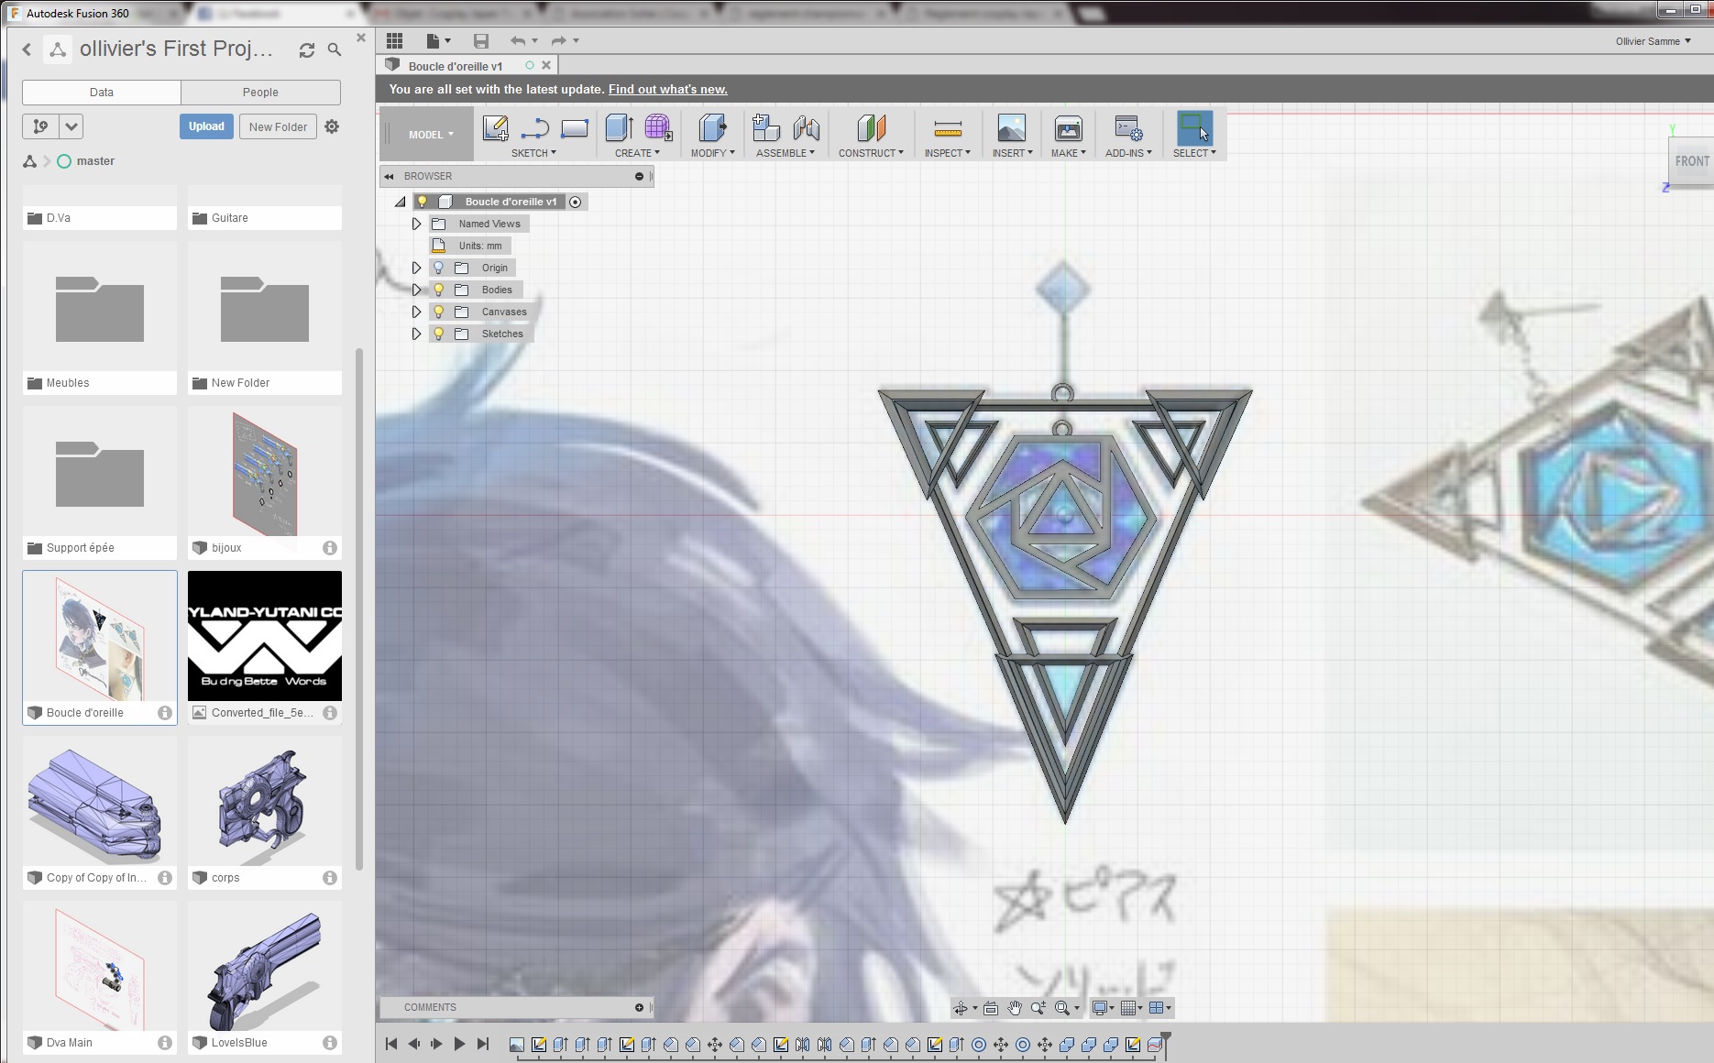Image resolution: width=1714 pixels, height=1063 pixels.
Task: Click the Inspect measure ruler icon
Action: point(947,128)
